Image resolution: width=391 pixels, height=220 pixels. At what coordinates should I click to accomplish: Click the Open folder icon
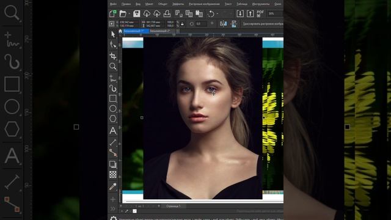tap(123, 13)
